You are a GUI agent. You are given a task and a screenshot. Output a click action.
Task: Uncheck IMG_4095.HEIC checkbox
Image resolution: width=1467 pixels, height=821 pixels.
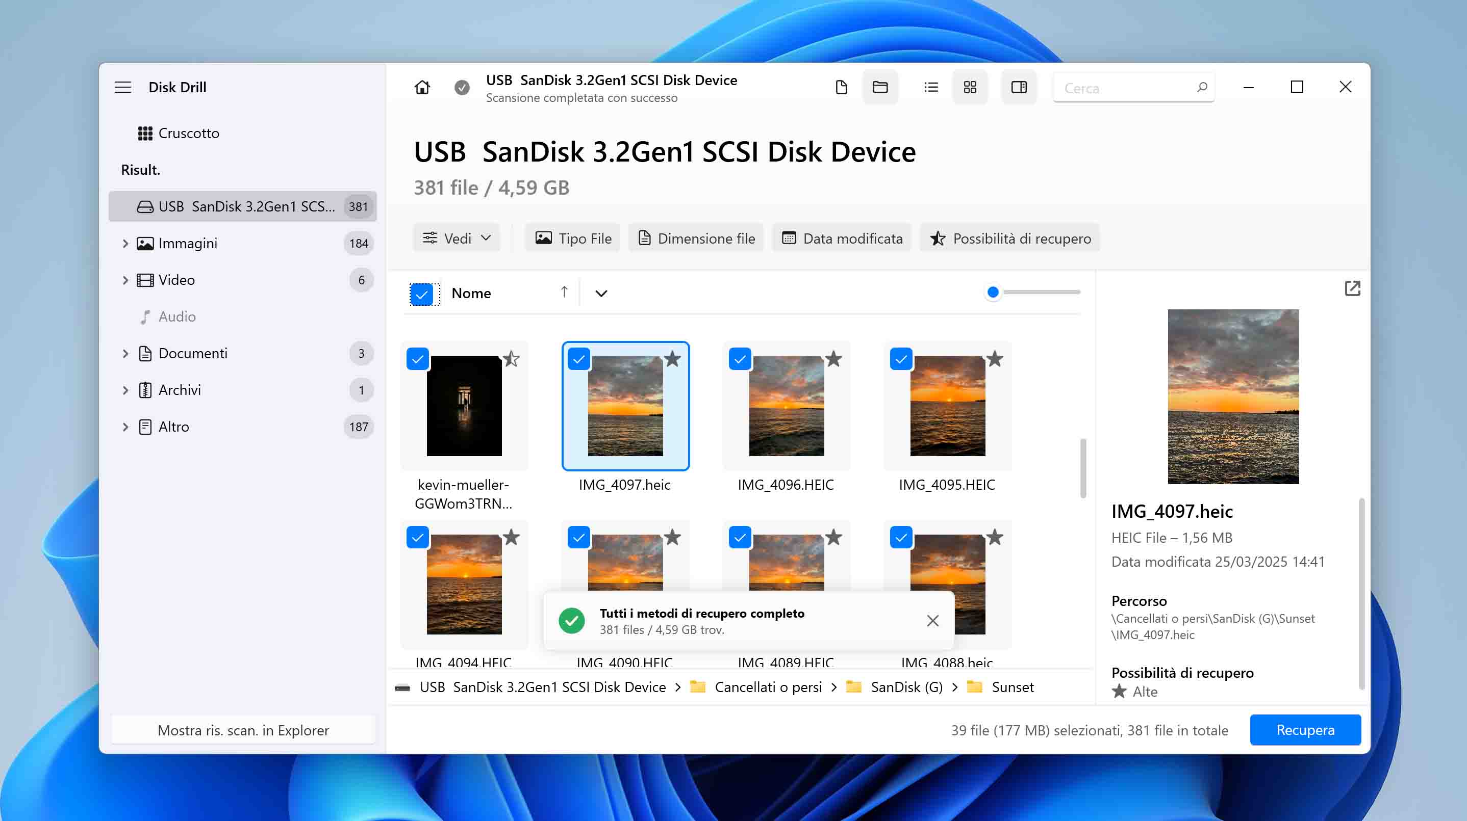pyautogui.click(x=901, y=359)
